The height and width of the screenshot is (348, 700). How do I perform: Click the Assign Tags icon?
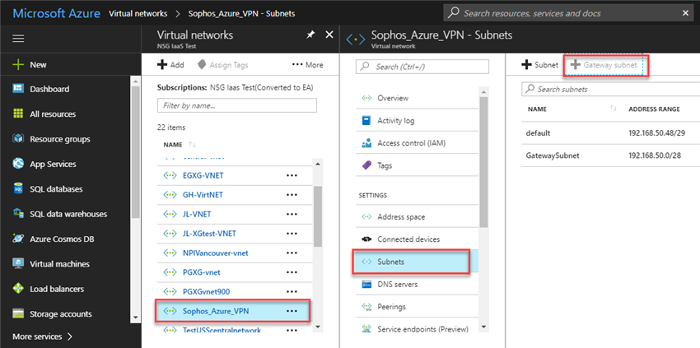[202, 65]
